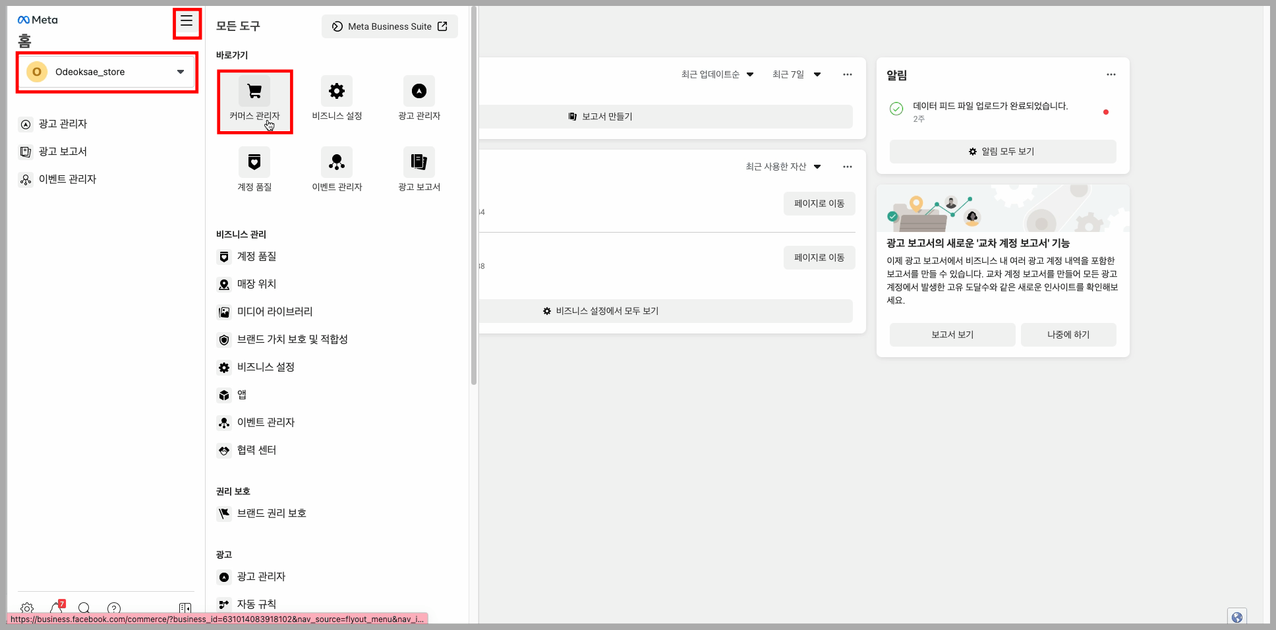Click the 보고서 보기 button
The height and width of the screenshot is (630, 1276).
(952, 334)
